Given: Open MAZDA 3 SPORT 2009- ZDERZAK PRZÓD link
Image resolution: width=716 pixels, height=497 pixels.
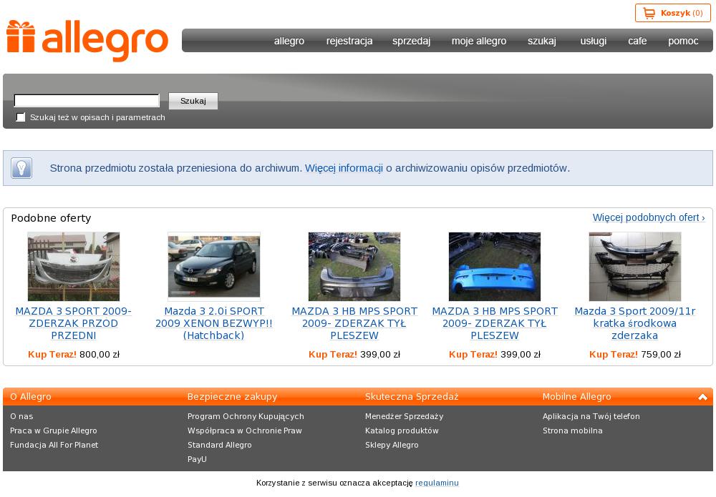Looking at the screenshot, I should click(74, 323).
